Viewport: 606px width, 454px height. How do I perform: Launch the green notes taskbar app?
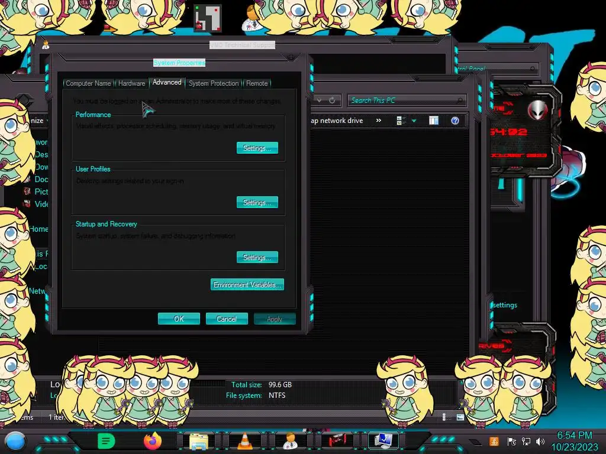click(107, 441)
